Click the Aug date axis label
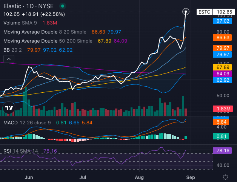 (x=139, y=177)
